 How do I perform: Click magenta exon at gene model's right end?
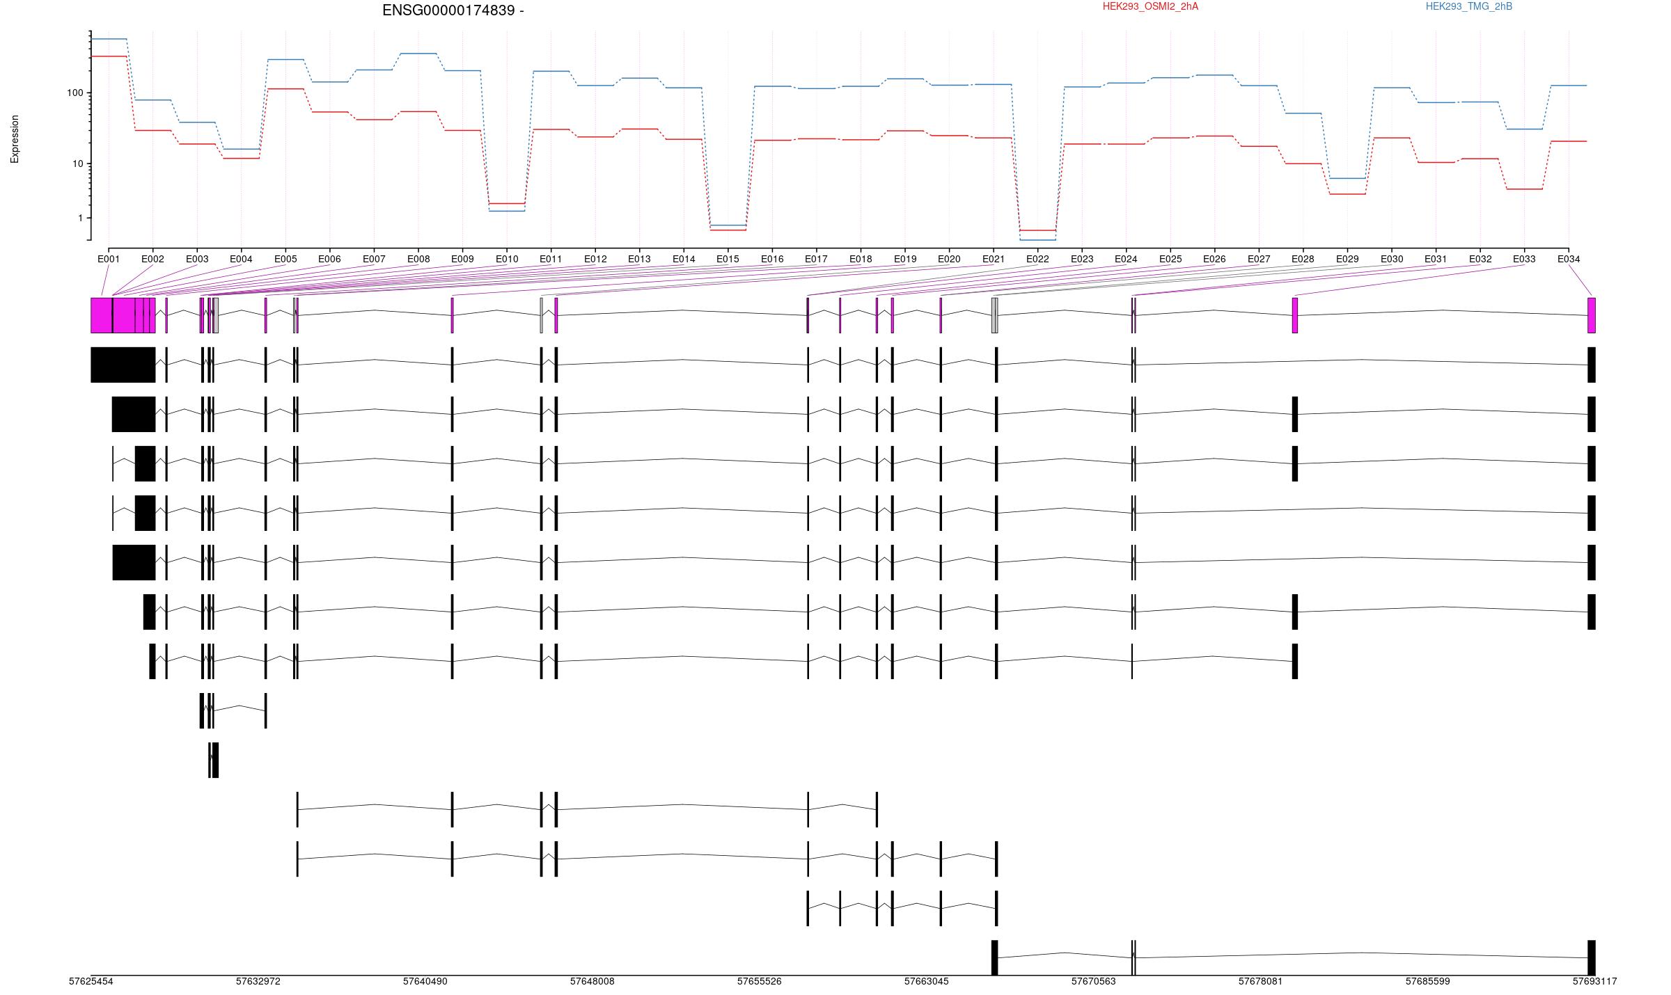pyautogui.click(x=1591, y=315)
